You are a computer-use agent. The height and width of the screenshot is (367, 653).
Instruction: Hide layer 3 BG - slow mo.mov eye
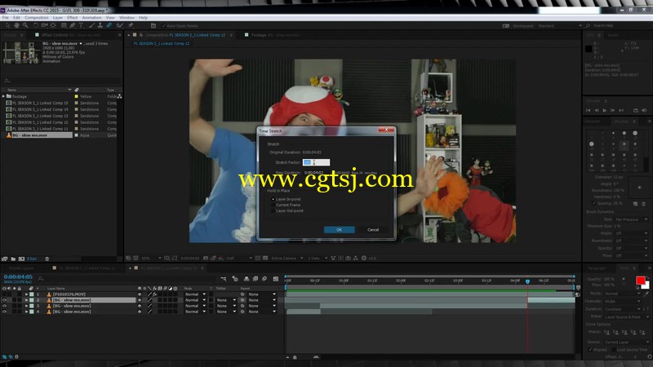(5, 306)
